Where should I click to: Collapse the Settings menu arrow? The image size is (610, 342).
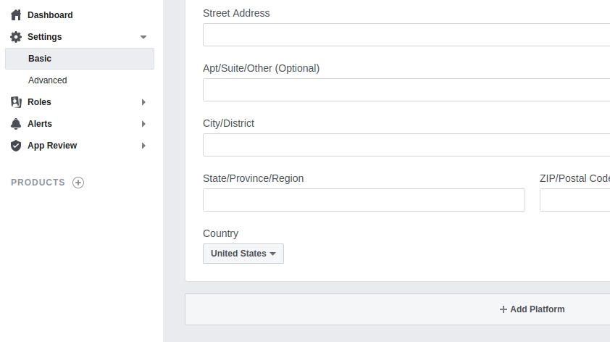[143, 37]
